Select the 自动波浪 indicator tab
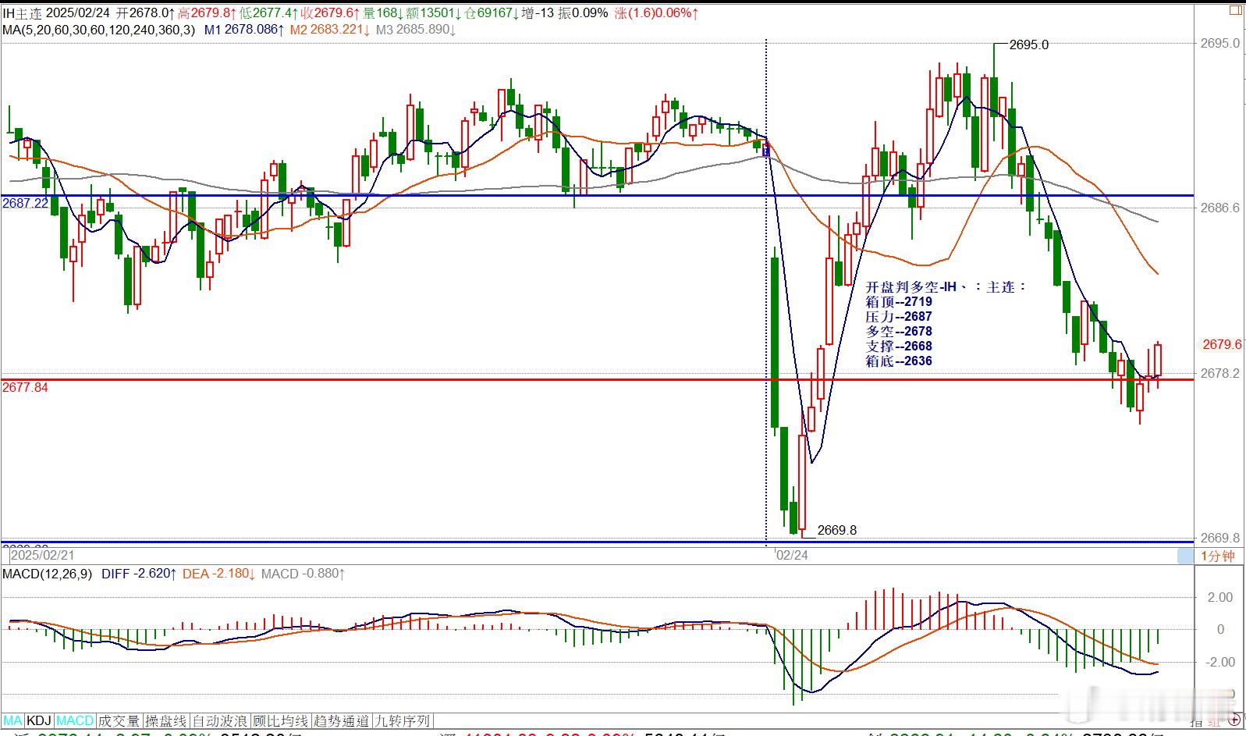The height and width of the screenshot is (736, 1246). (220, 721)
